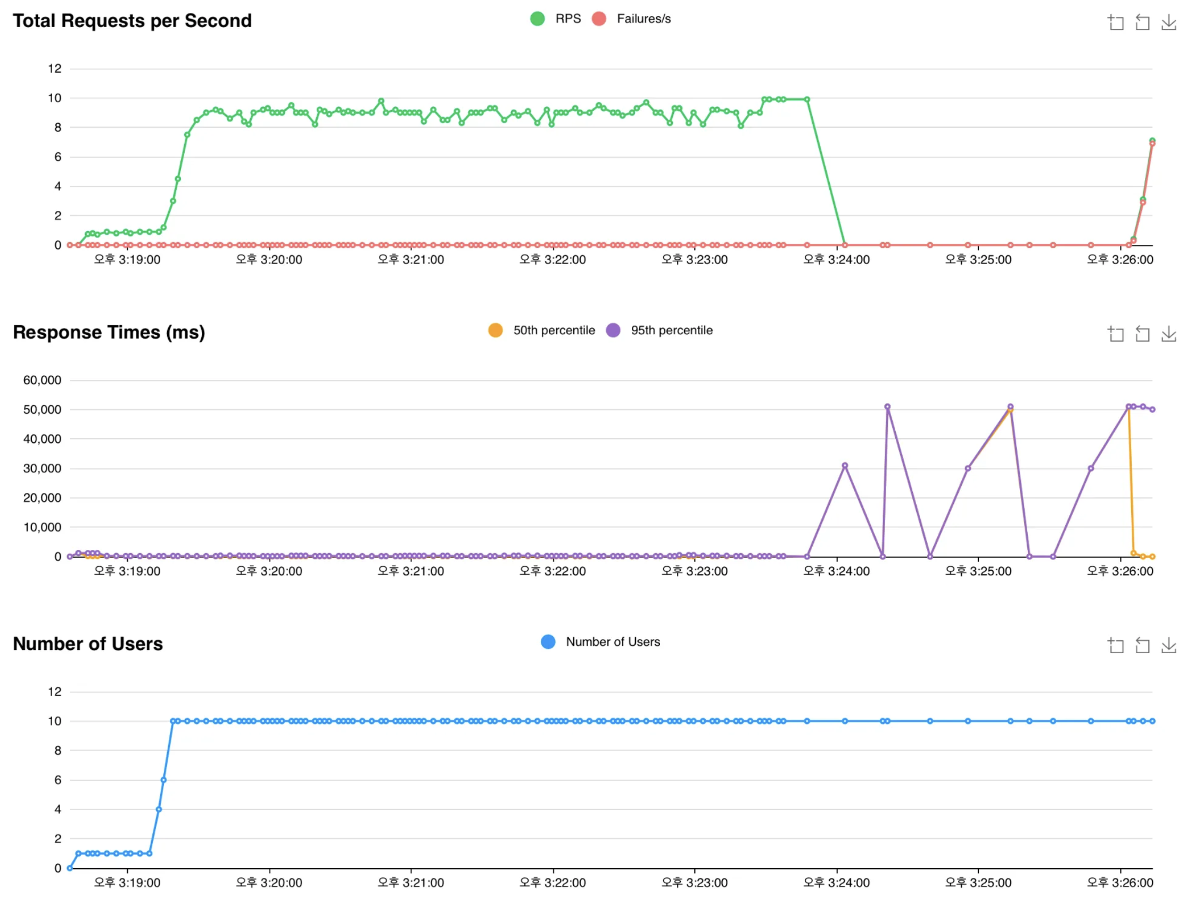Screen dimensions: 1187x906
Task: Toggle Failures/s series visibility
Action: [644, 19]
